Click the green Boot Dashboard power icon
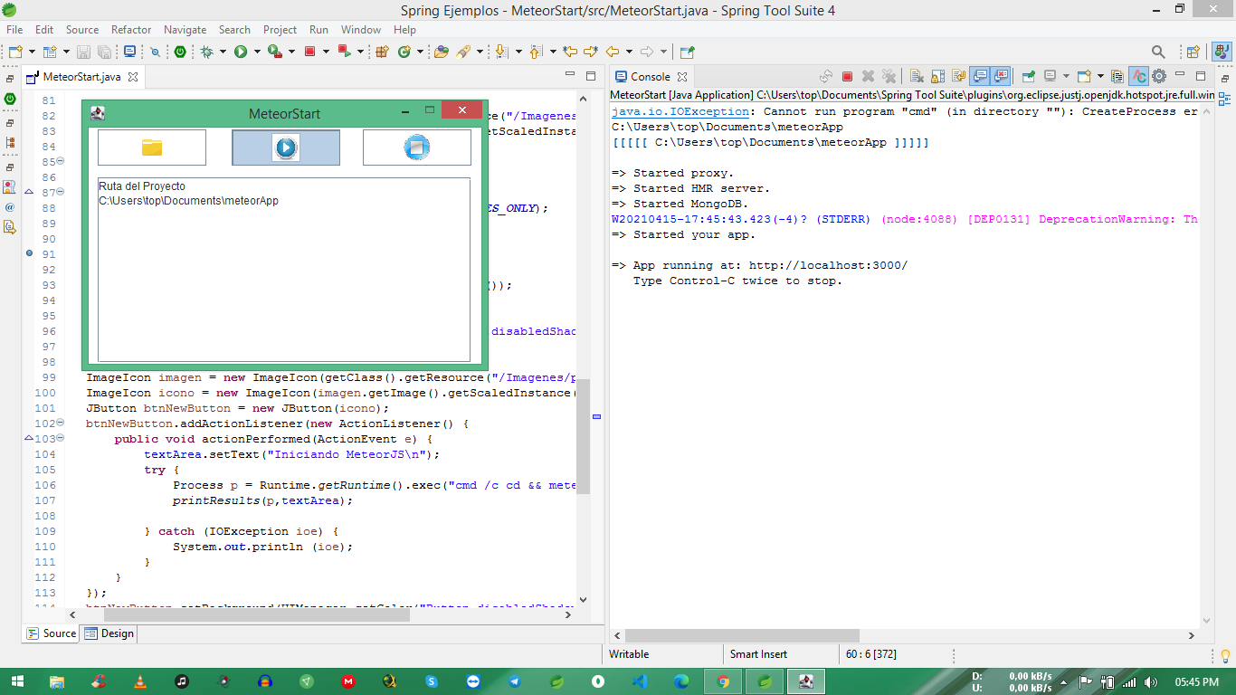Viewport: 1236px width, 695px height. (x=180, y=52)
